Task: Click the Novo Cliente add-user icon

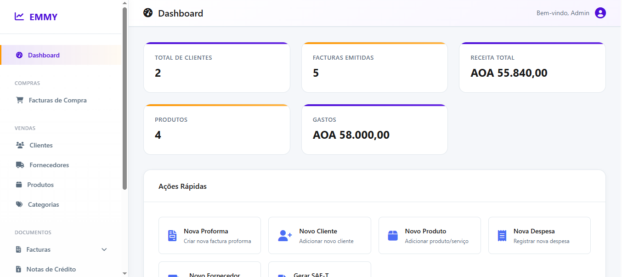Action: (285, 236)
